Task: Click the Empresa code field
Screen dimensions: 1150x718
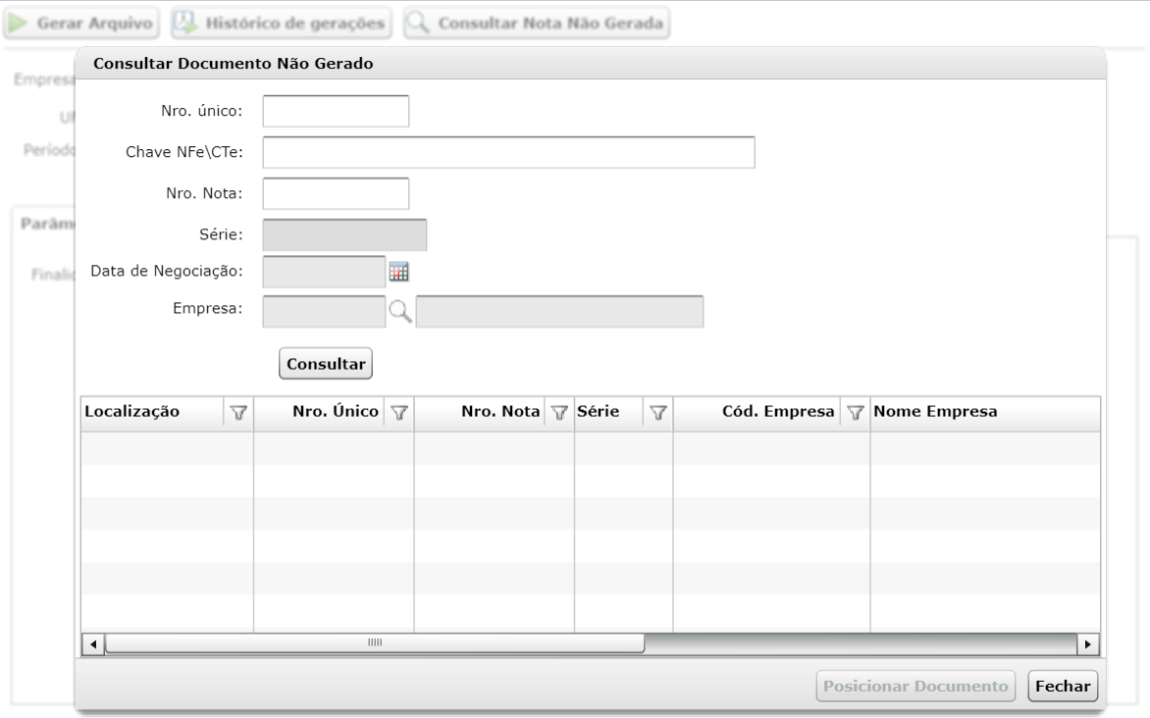Action: coord(324,311)
